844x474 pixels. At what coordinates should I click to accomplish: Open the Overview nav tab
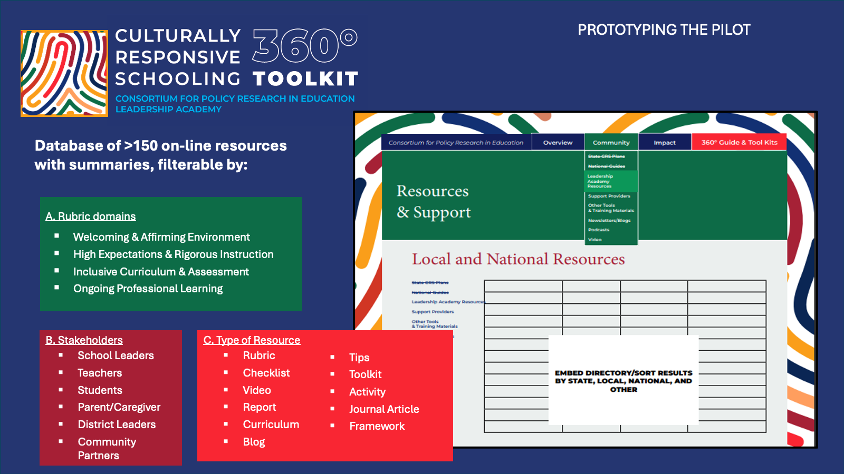[x=558, y=142]
